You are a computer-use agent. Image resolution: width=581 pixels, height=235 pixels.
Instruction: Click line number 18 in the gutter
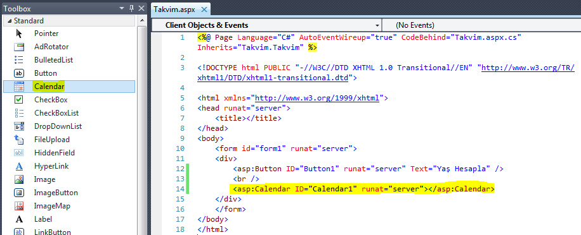coord(180,229)
